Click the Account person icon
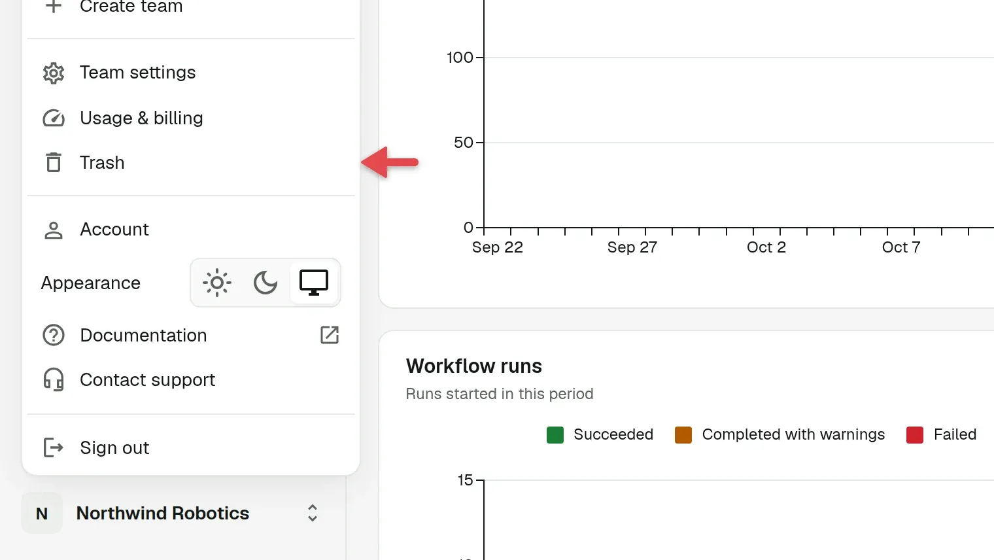994x560 pixels. click(54, 230)
